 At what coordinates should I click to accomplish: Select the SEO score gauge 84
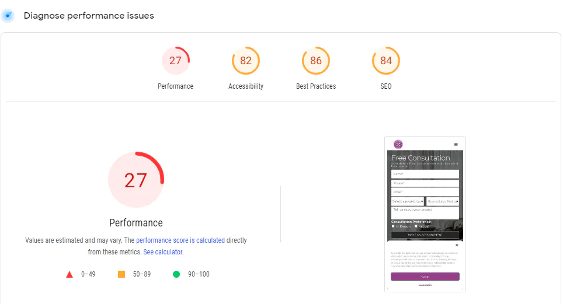tap(386, 61)
